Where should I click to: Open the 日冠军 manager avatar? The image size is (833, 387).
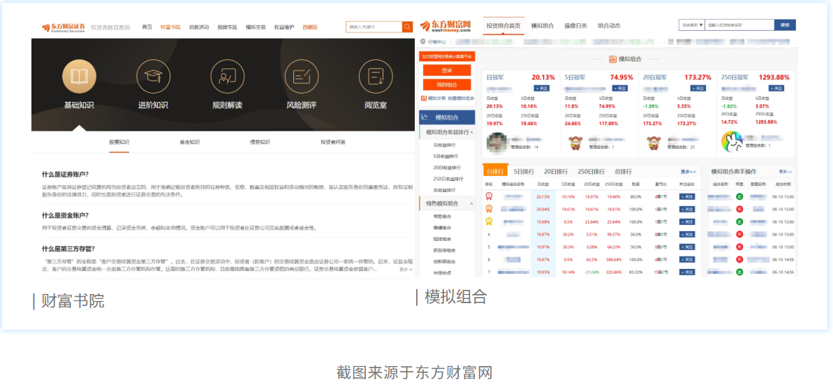coord(496,142)
